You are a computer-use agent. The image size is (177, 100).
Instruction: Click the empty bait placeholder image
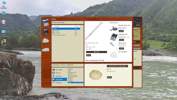pyautogui.click(x=114, y=55)
